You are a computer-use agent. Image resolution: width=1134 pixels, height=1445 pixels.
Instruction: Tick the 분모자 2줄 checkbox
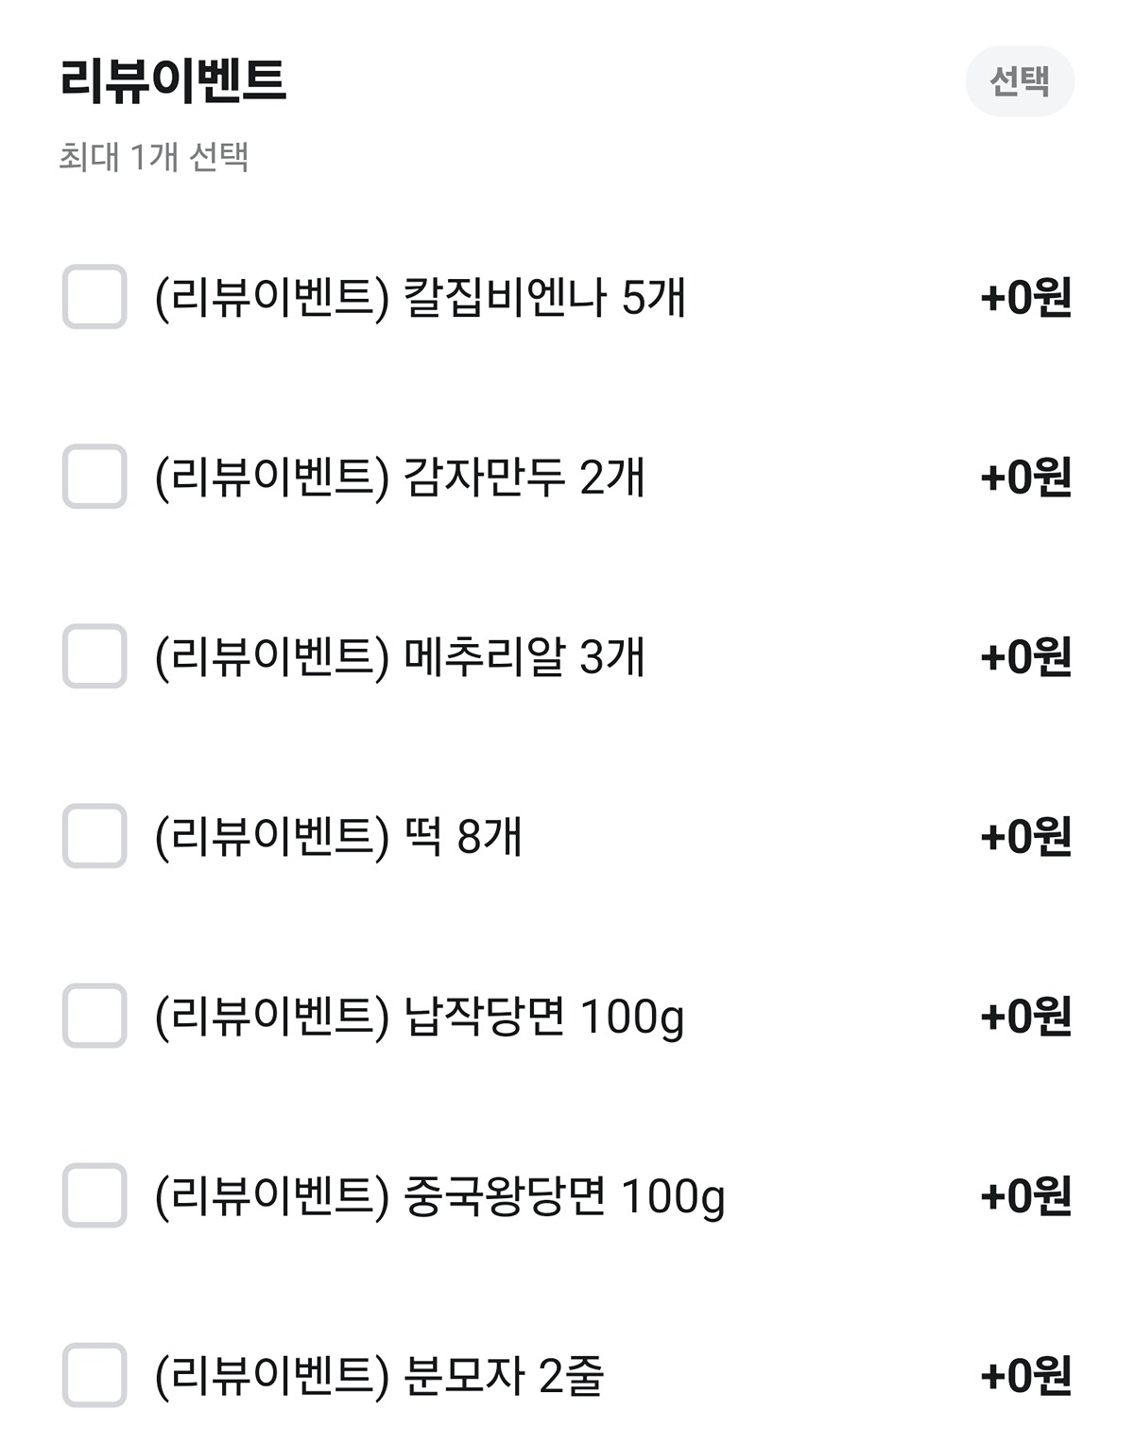point(94,1375)
